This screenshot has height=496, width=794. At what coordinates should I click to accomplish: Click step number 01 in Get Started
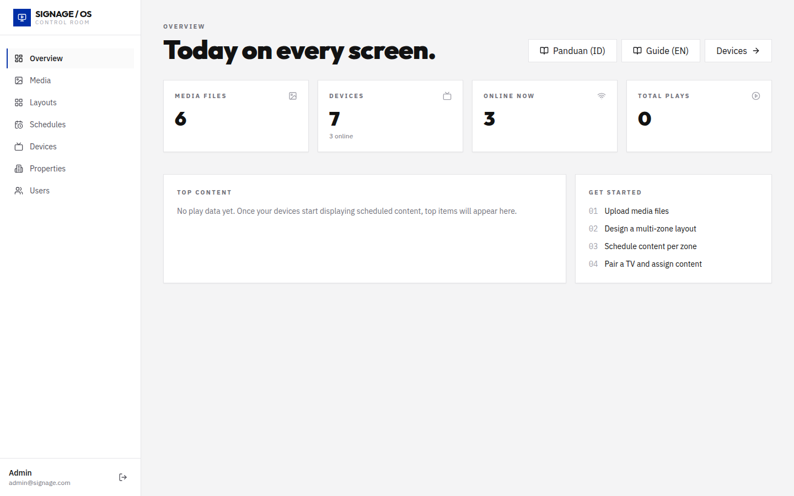pos(593,211)
